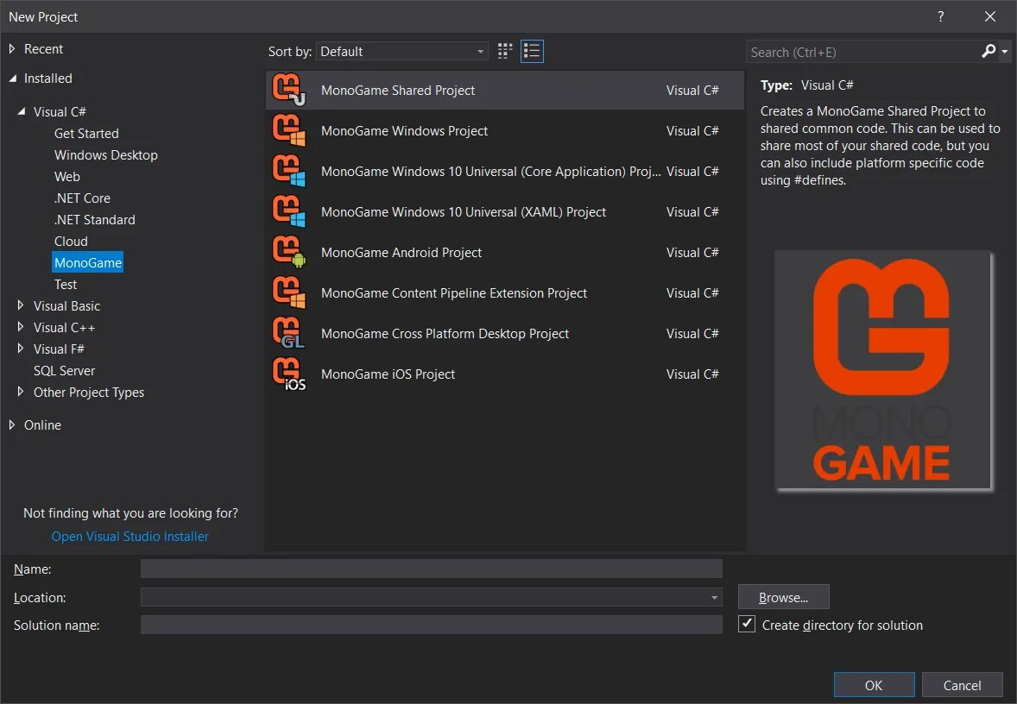Focus the Name input field
1017x704 pixels.
pos(432,569)
